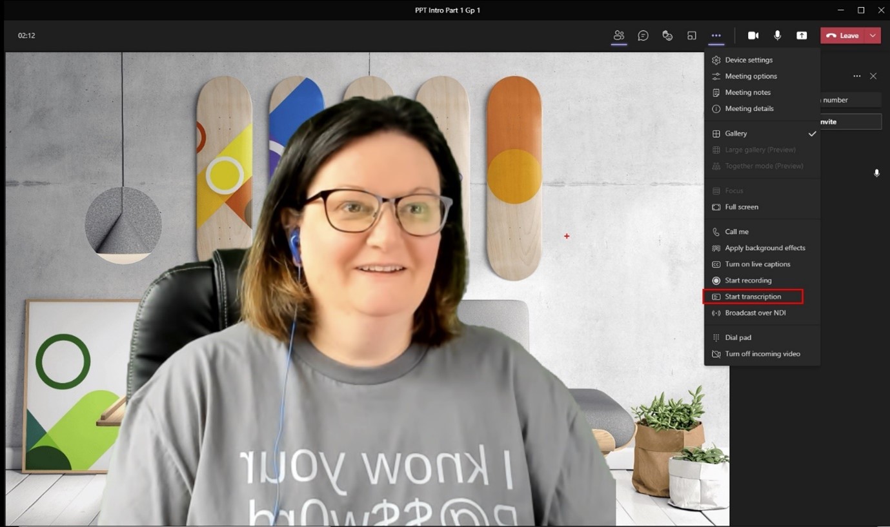Open the Show participants panel icon
890x527 pixels.
coord(619,35)
